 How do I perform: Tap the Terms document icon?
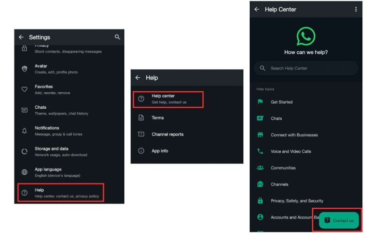pyautogui.click(x=141, y=117)
